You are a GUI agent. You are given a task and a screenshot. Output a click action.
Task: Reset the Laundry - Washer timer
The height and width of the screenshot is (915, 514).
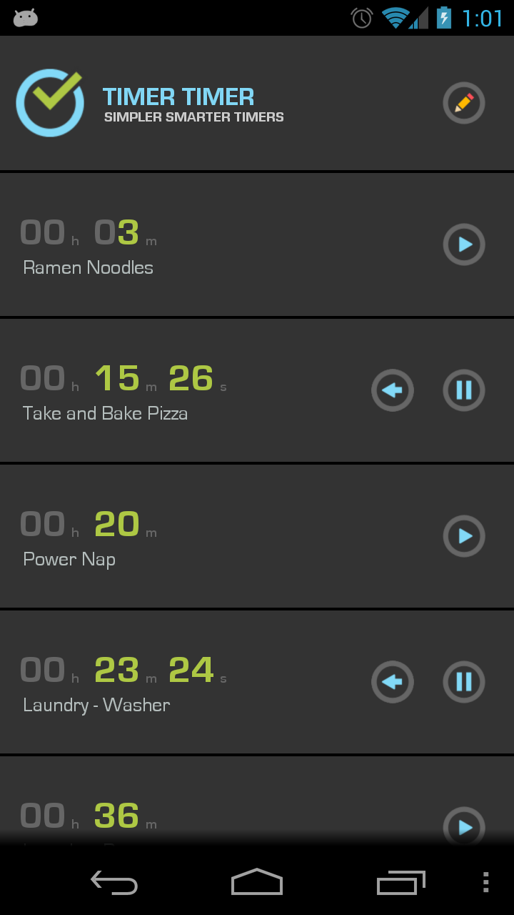tap(393, 682)
